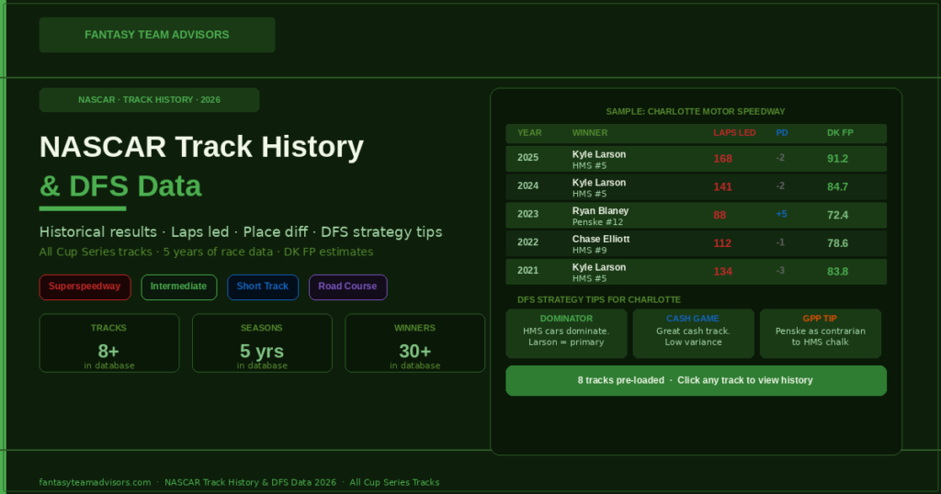Click the DK FP column header
Viewport: 941px width, 494px height.
point(840,133)
